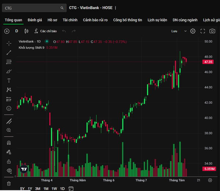The height and width of the screenshot is (191, 220).
Task: Open the Công bố thông tin tab
Action: (x=128, y=20)
